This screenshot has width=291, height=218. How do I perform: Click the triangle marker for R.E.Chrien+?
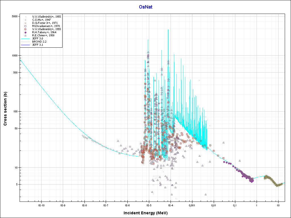[x=25, y=35]
